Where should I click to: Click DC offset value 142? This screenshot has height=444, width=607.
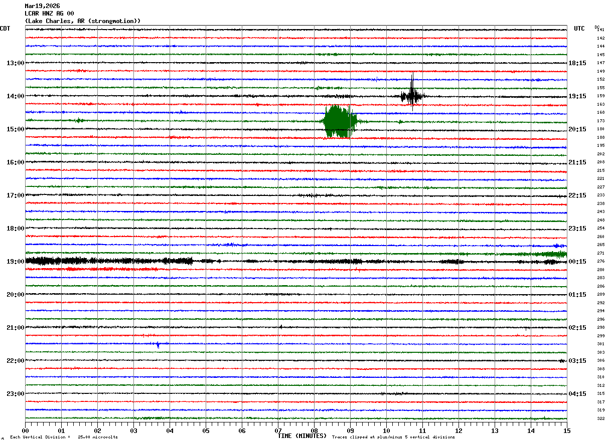[600, 38]
